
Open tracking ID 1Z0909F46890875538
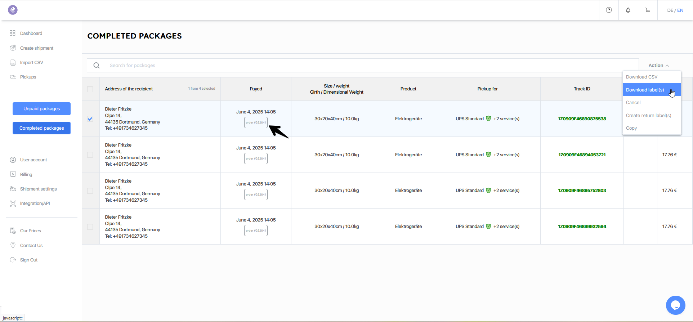[582, 118]
